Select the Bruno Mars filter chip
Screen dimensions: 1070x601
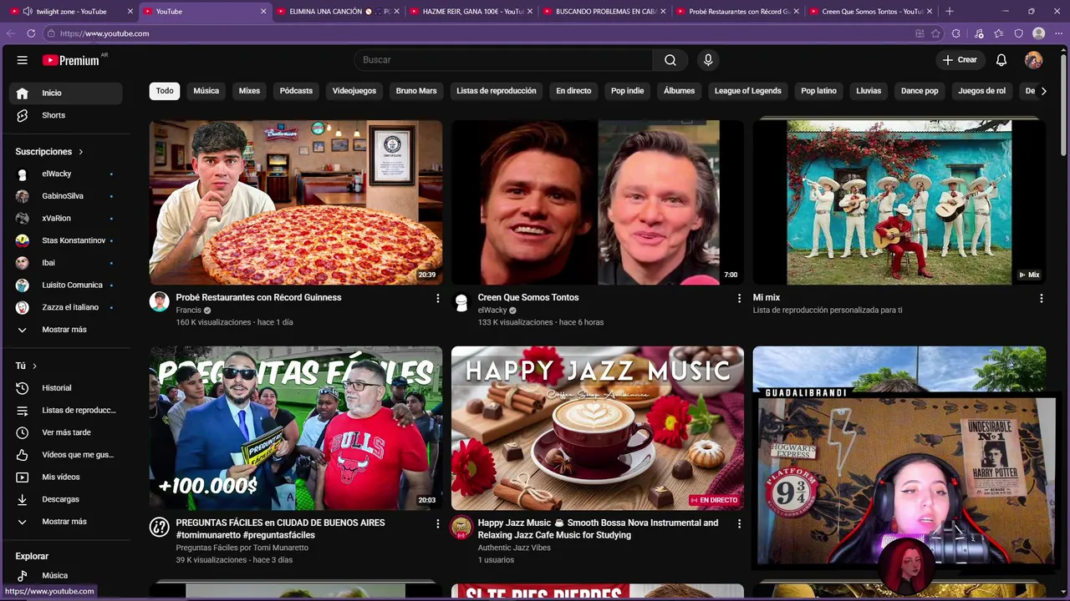tap(416, 91)
